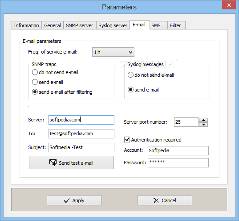Switch to the Filter tab
239x221 pixels.
pos(177,25)
